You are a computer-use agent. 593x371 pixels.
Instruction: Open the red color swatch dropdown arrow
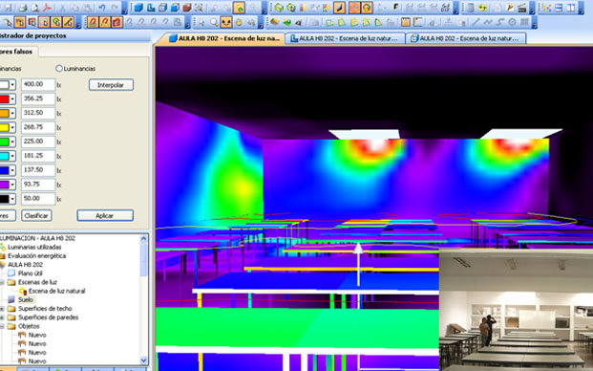[x=12, y=98]
